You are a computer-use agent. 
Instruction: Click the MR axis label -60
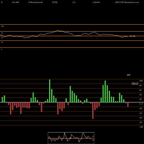pos(141,118)
